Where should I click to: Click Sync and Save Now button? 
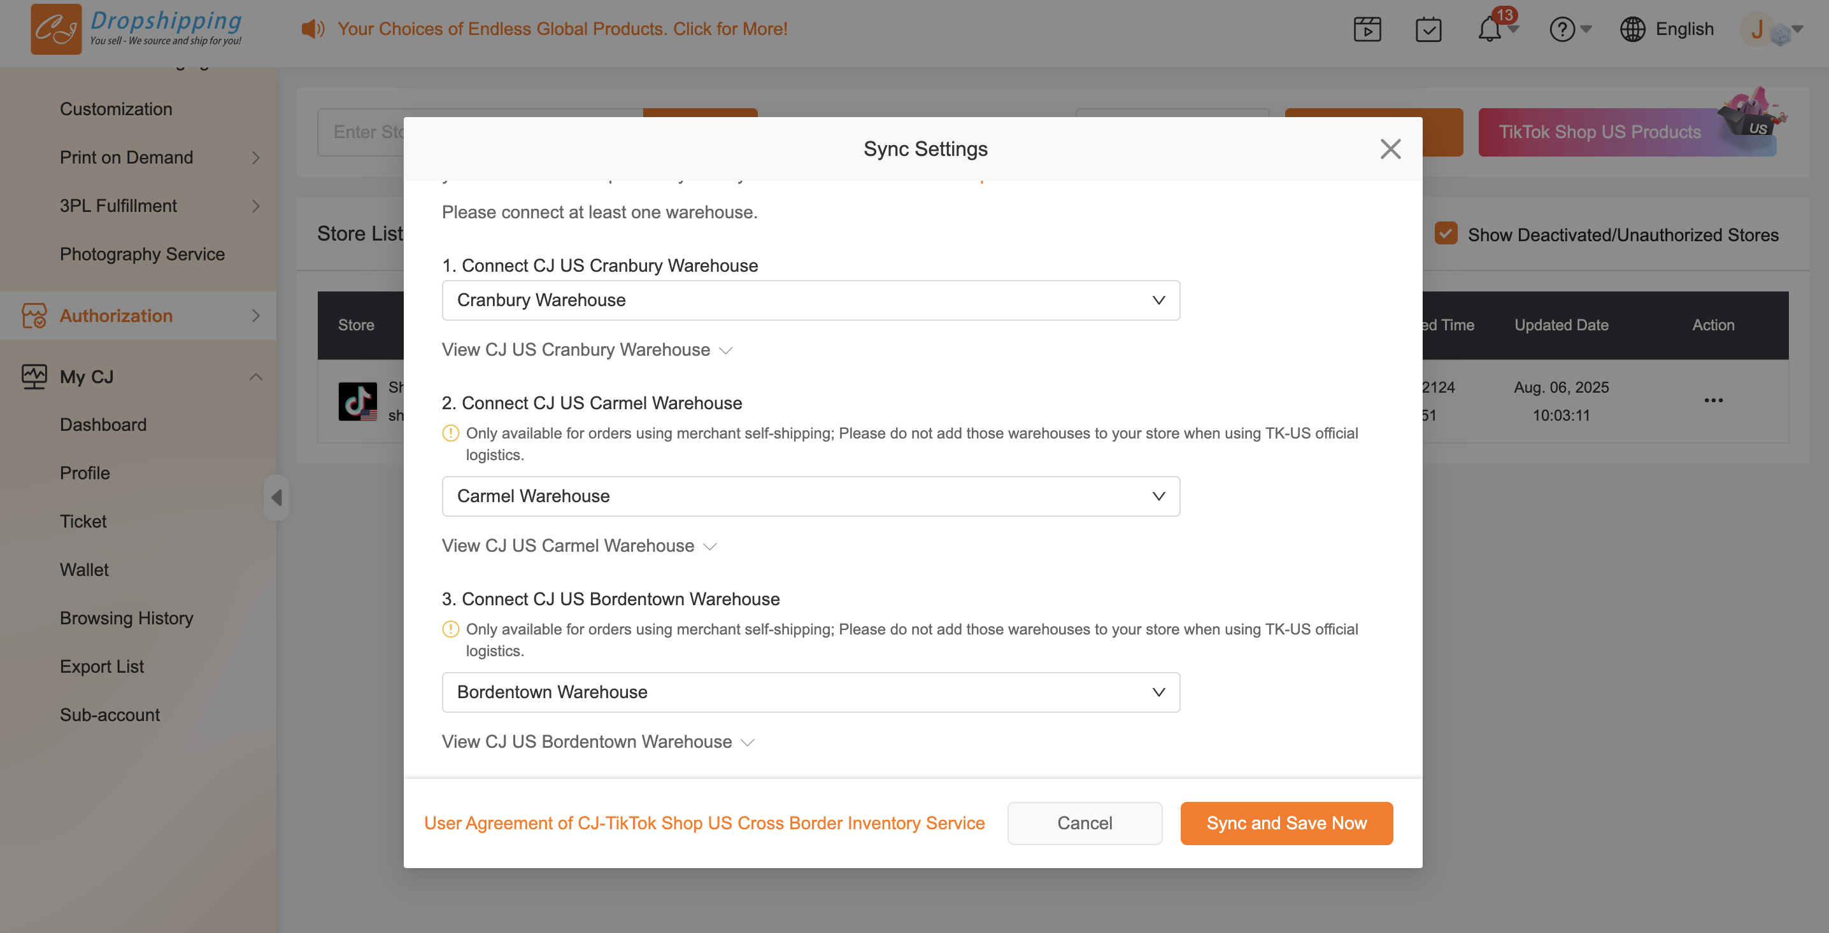[1286, 823]
